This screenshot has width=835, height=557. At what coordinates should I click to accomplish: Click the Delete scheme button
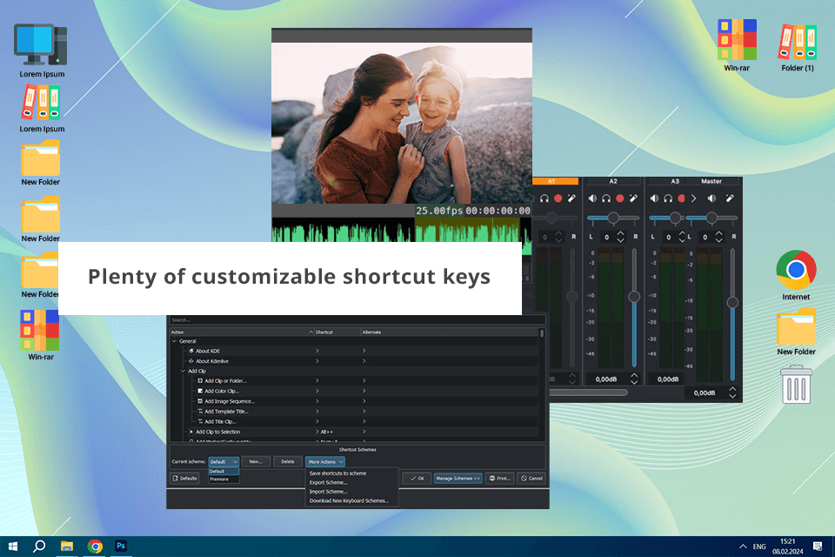pos(288,461)
